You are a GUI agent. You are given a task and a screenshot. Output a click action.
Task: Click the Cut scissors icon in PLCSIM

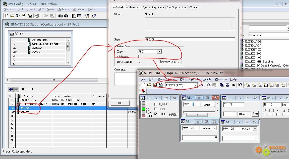tap(203, 85)
